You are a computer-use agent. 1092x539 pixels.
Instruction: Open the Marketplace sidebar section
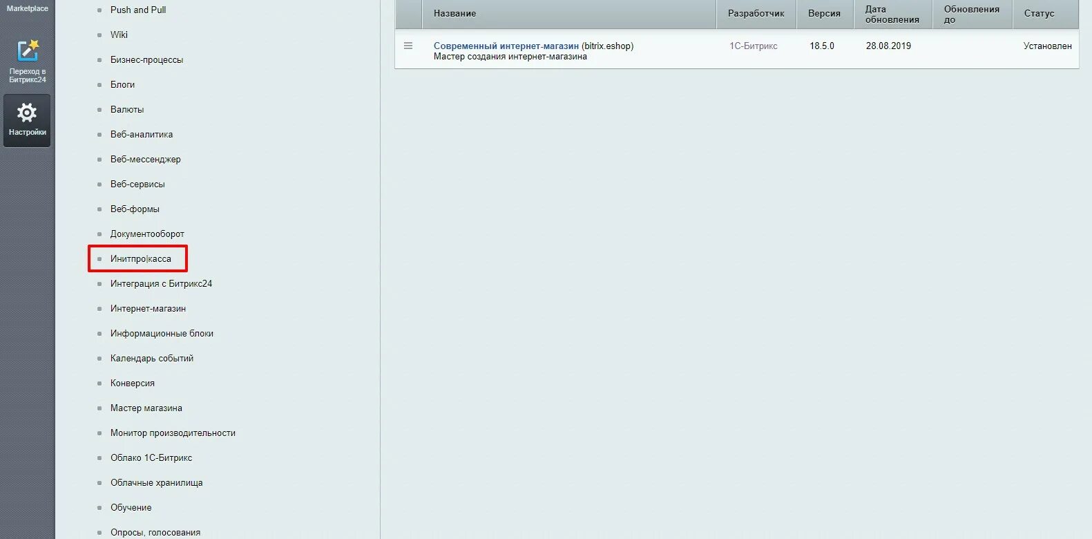pos(28,8)
